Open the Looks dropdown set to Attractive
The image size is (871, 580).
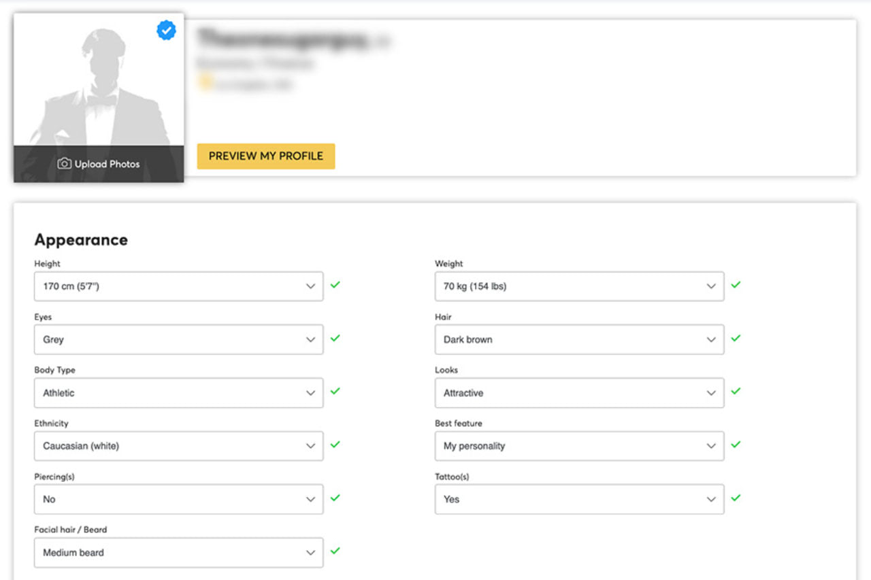point(579,393)
